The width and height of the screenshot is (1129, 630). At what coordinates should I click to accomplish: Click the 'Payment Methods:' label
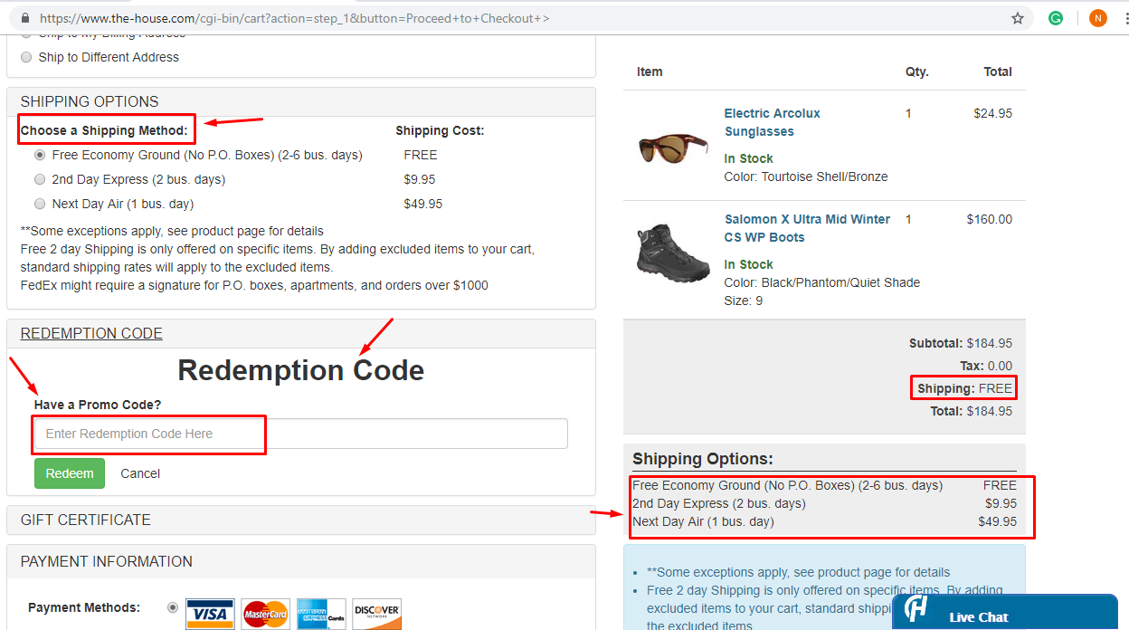click(84, 607)
